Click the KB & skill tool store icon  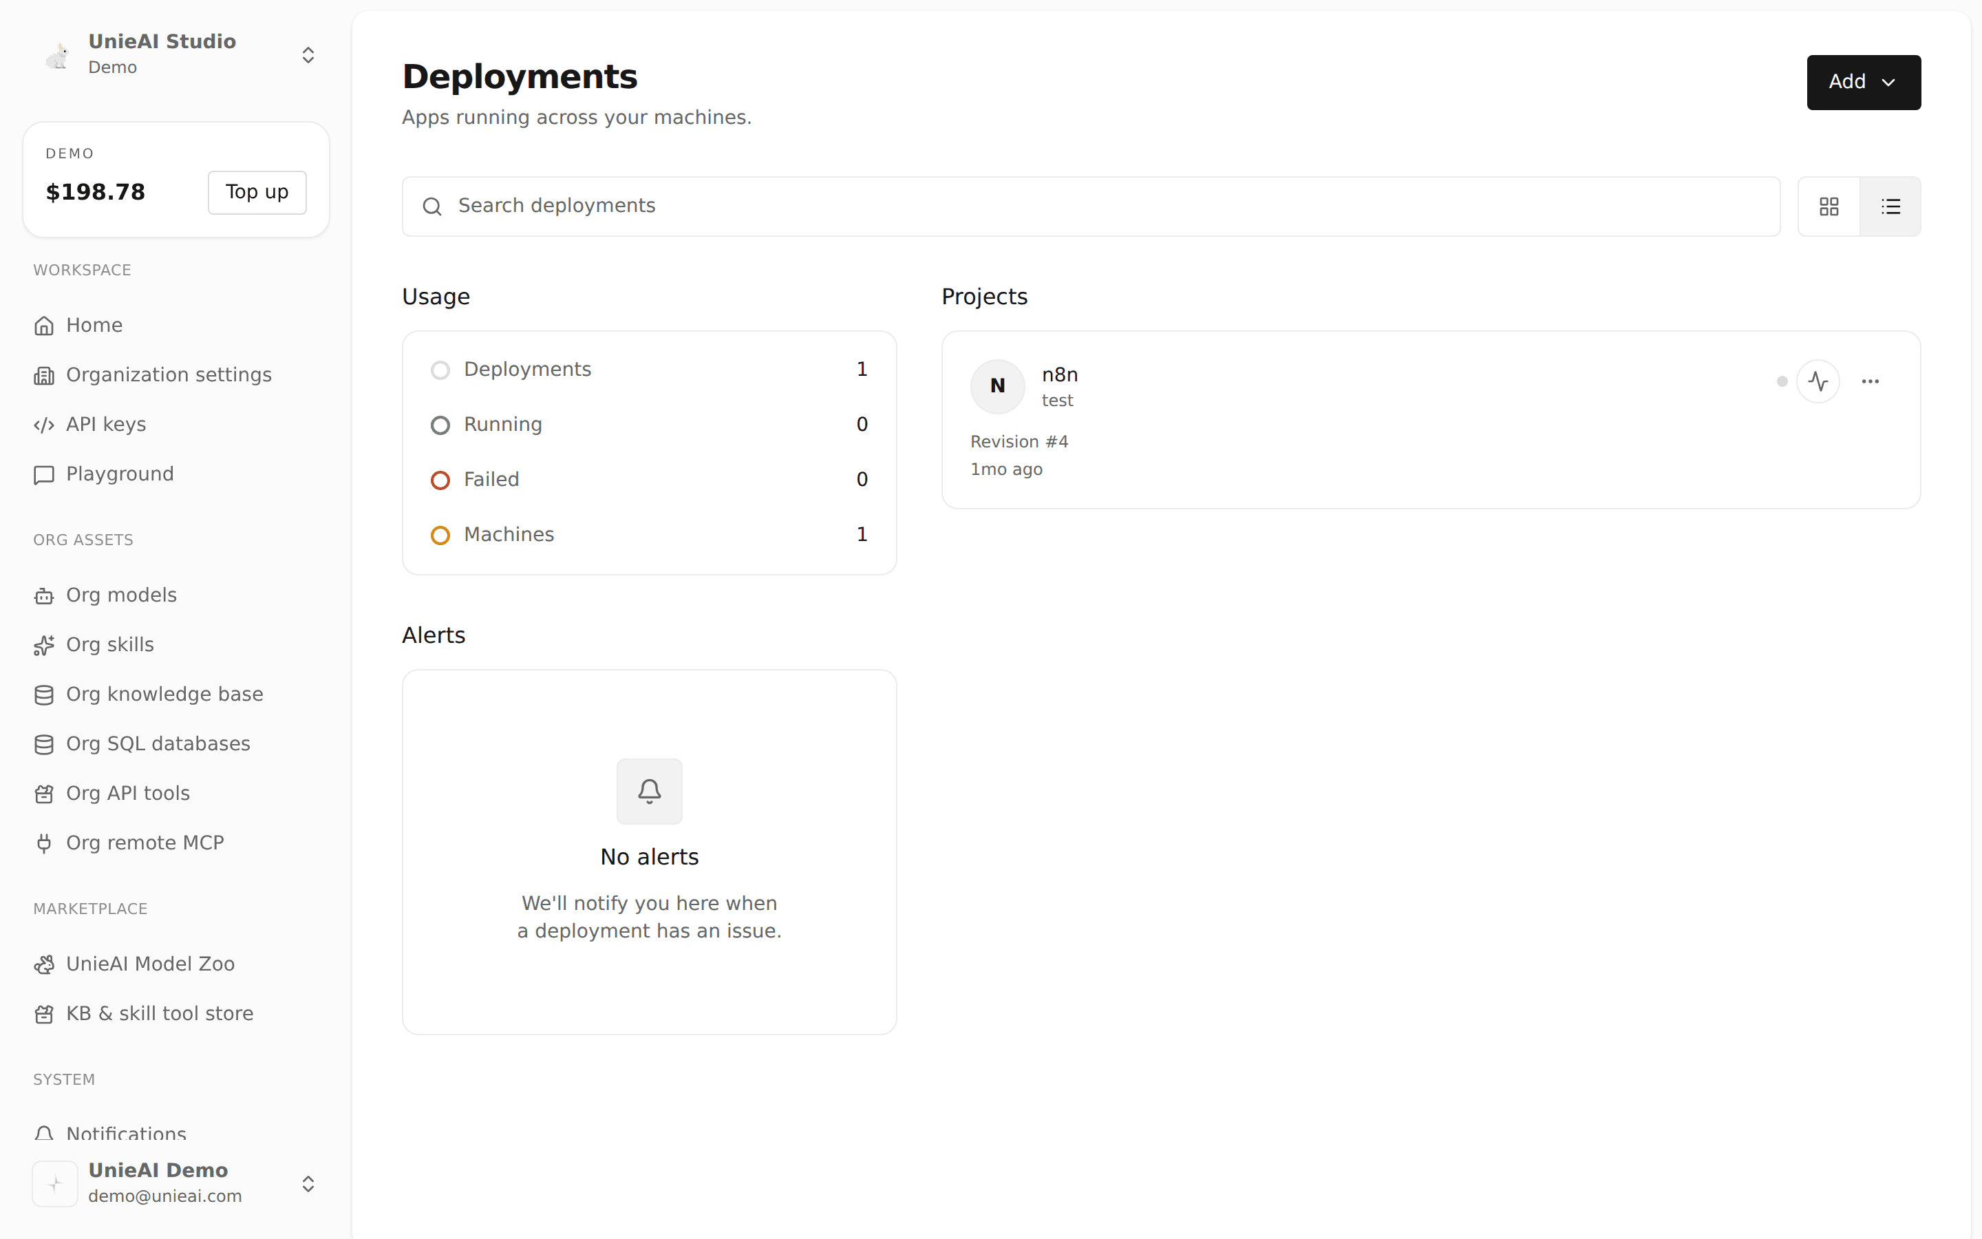tap(44, 1015)
